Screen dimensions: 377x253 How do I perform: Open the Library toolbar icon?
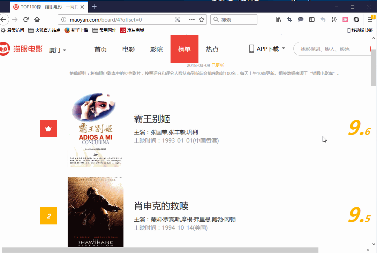(x=278, y=20)
